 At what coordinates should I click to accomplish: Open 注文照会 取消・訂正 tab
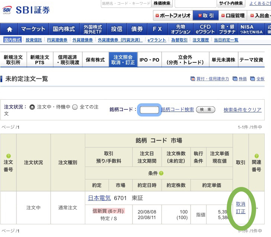click(x=123, y=60)
